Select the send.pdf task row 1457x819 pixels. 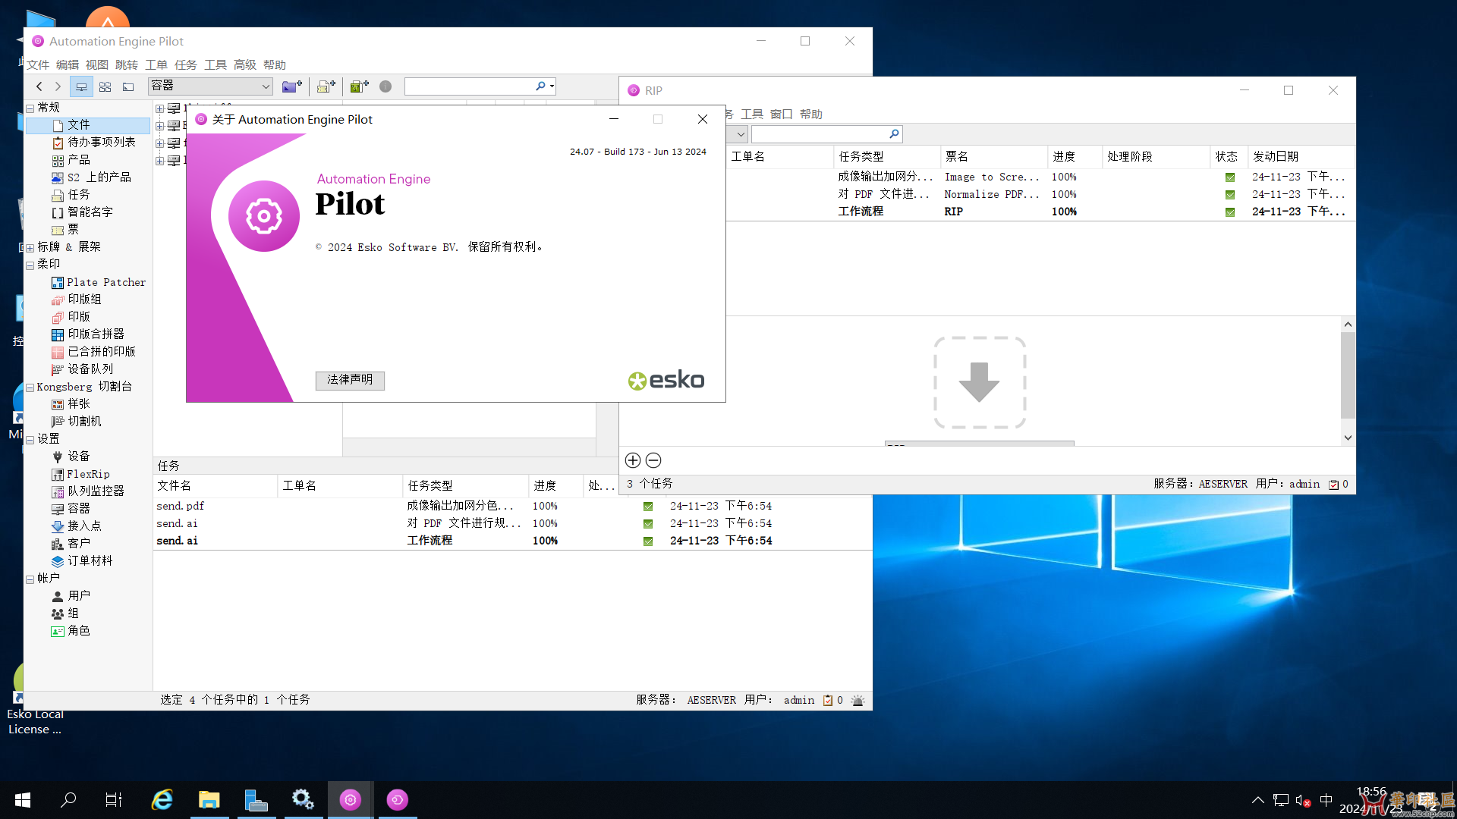(512, 507)
